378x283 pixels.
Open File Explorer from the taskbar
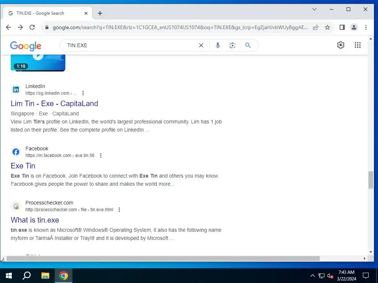coord(45,276)
